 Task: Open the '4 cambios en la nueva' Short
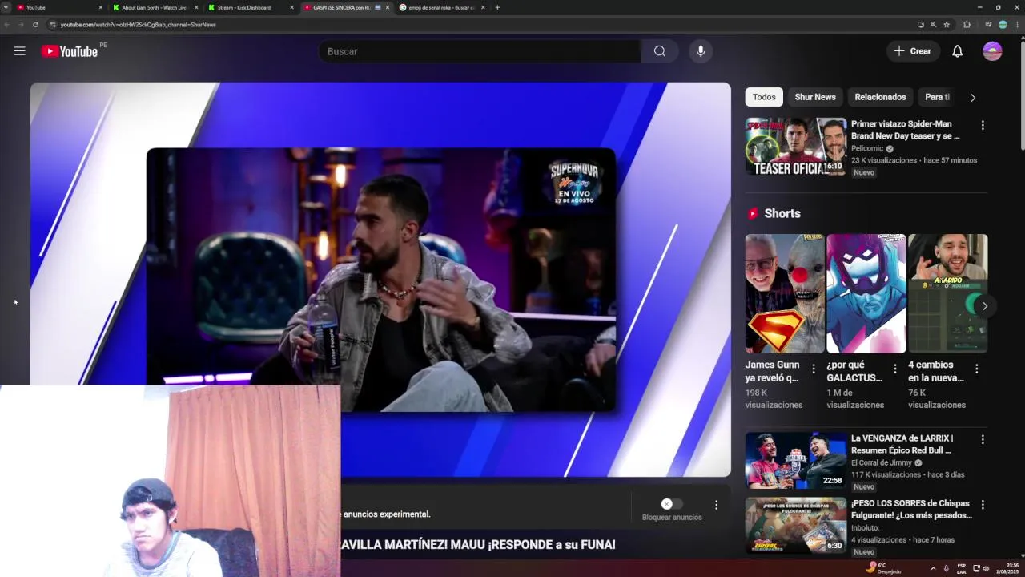coord(948,293)
